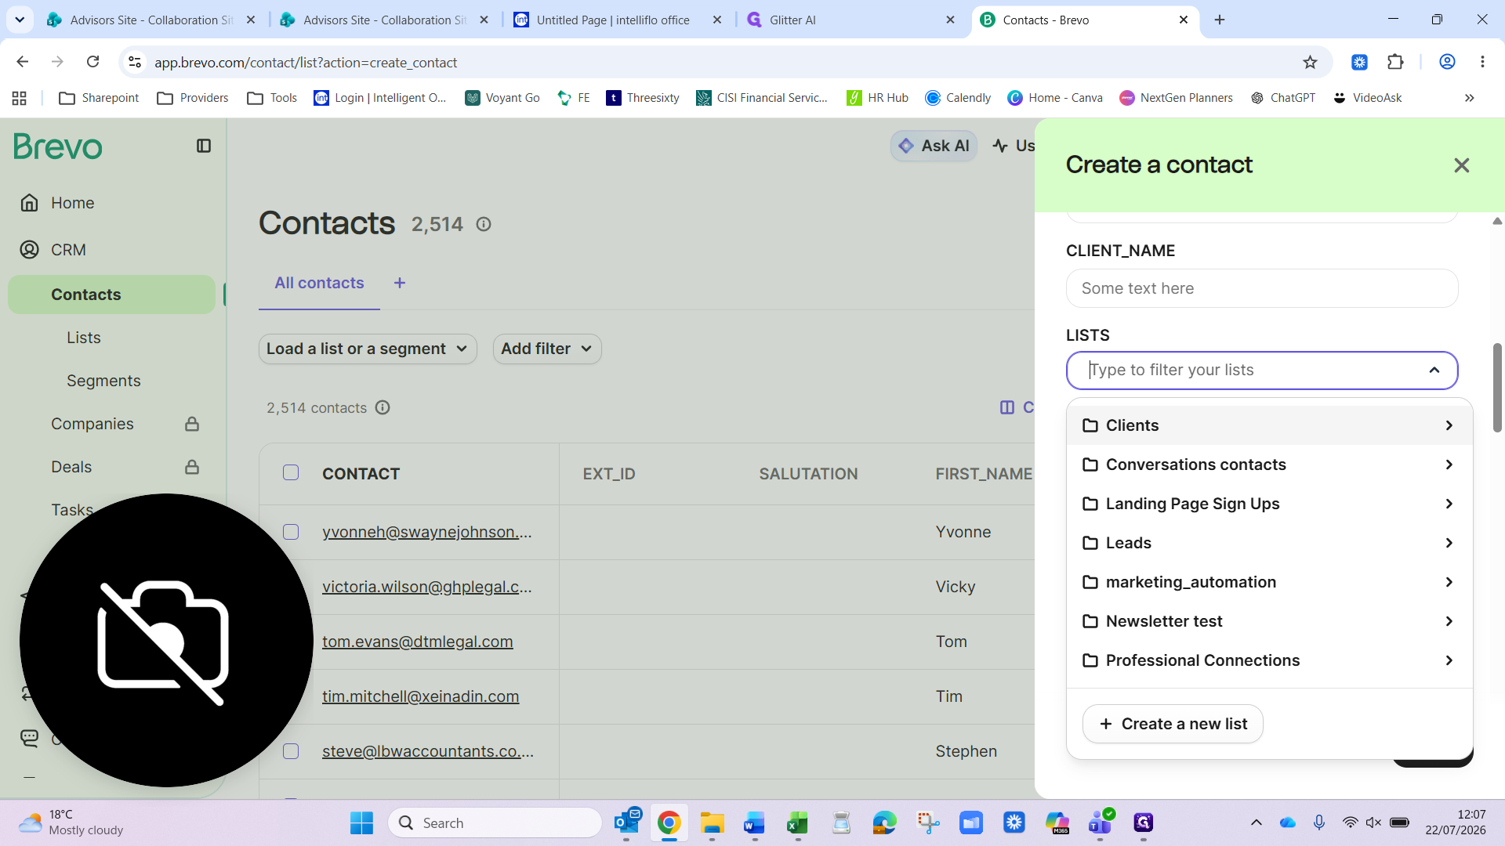Click the CLIENT_NAME text field
The width and height of the screenshot is (1505, 846).
[1262, 288]
